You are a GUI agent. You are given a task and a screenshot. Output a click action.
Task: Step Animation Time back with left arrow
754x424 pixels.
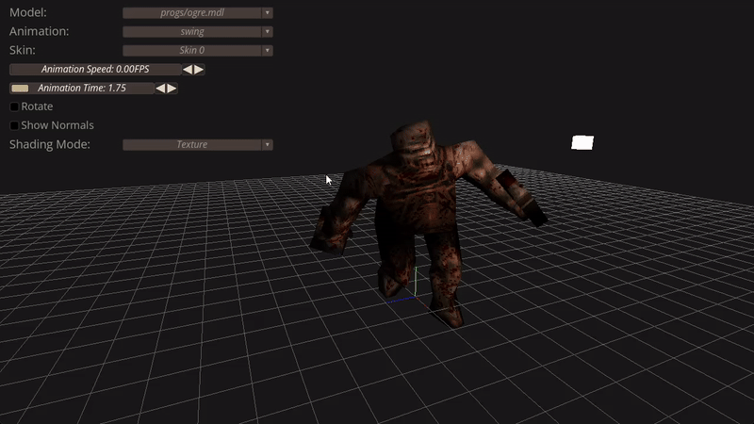tap(160, 88)
